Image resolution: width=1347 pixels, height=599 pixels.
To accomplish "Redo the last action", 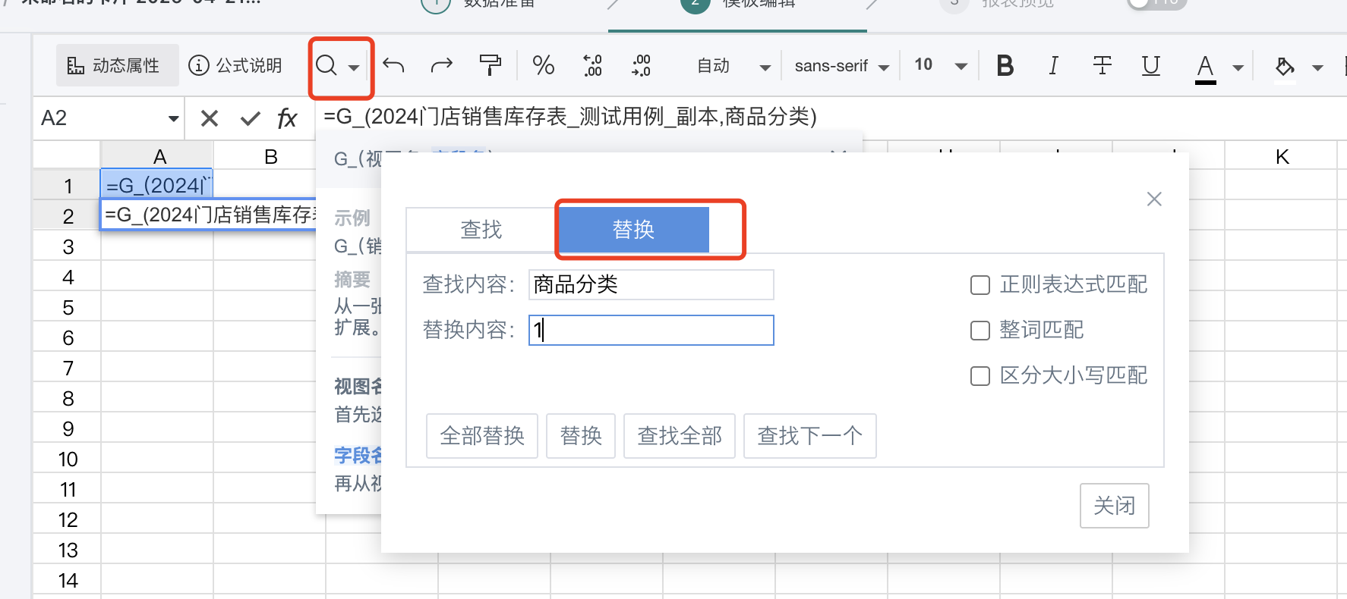I will click(441, 65).
